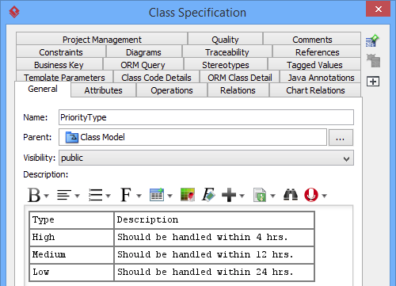The height and width of the screenshot is (286, 396).
Task: Click the Bold formatting icon
Action: [34, 196]
